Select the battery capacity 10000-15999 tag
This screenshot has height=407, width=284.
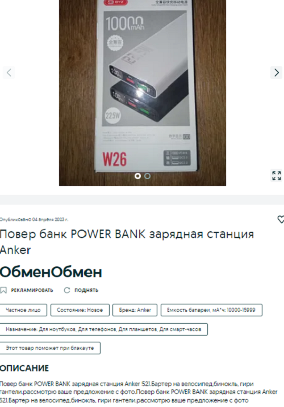coord(211,310)
